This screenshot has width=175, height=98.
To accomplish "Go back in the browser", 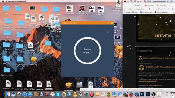I will [125, 9].
